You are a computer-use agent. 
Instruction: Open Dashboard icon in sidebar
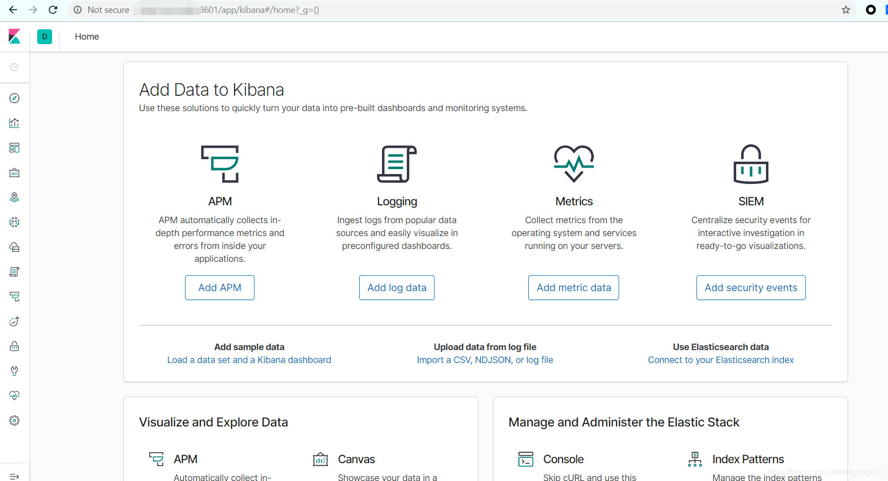(x=14, y=148)
